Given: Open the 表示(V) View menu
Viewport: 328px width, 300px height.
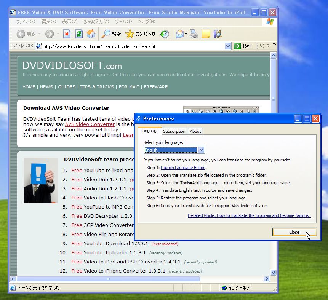Looking at the screenshot, I should [x=70, y=22].
